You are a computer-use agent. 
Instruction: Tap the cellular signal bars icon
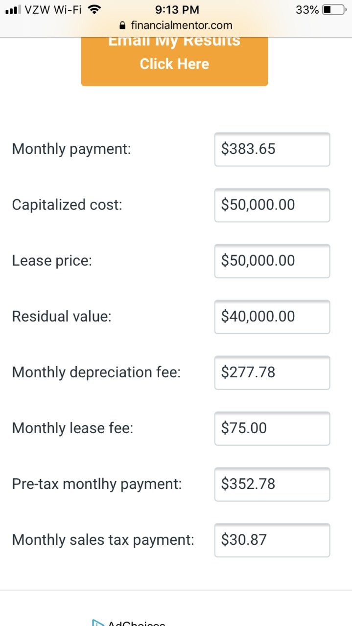[13, 10]
